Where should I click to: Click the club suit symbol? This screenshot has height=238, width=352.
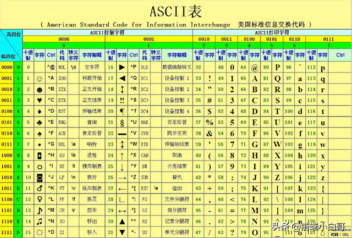point(40,123)
